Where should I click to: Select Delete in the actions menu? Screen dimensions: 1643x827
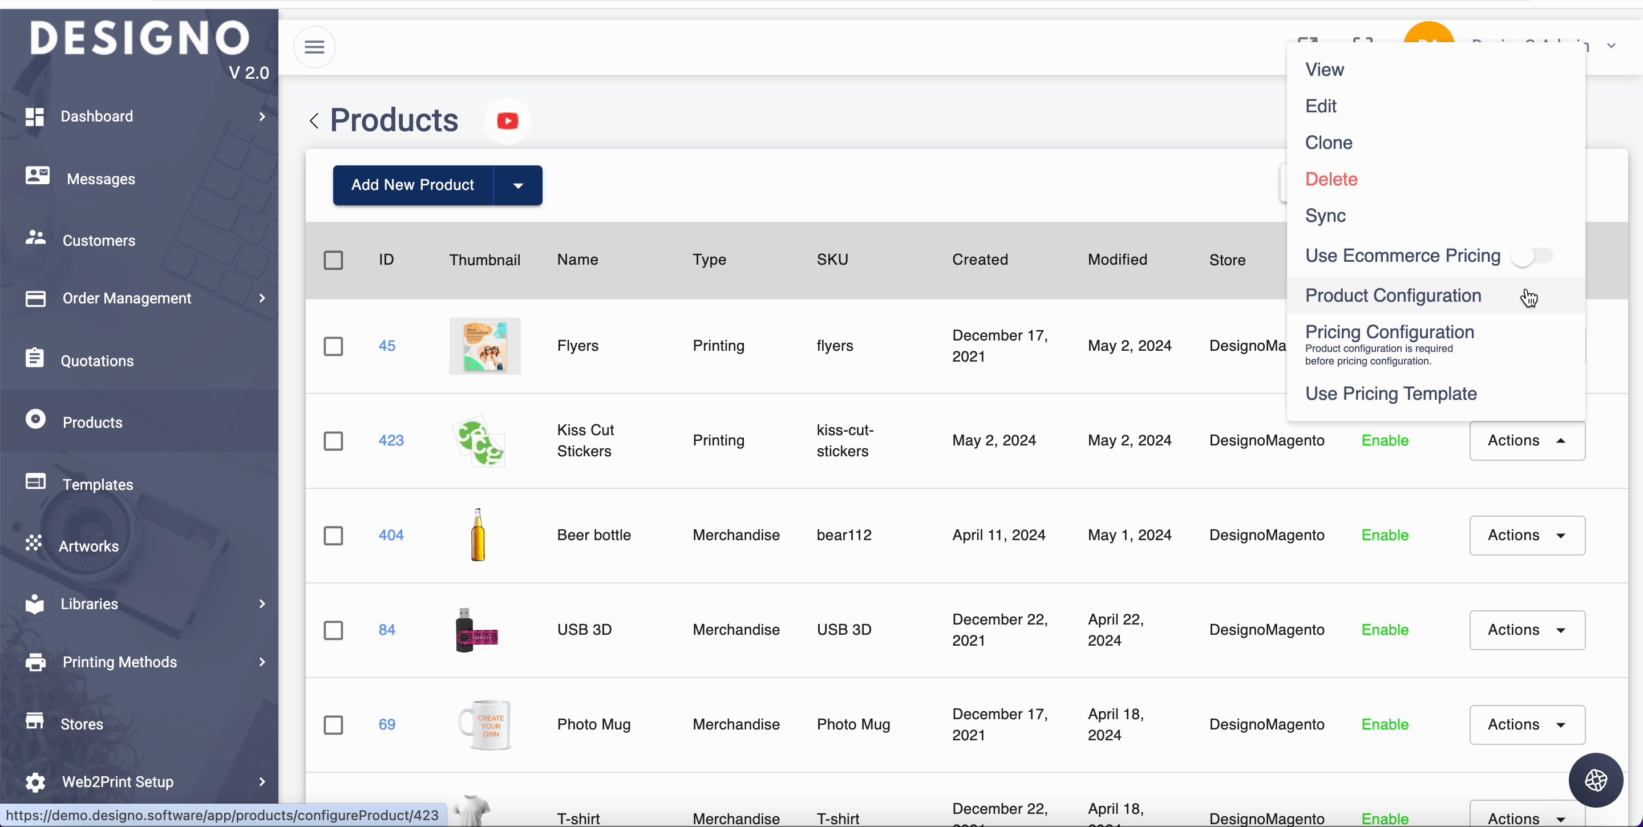(1330, 179)
